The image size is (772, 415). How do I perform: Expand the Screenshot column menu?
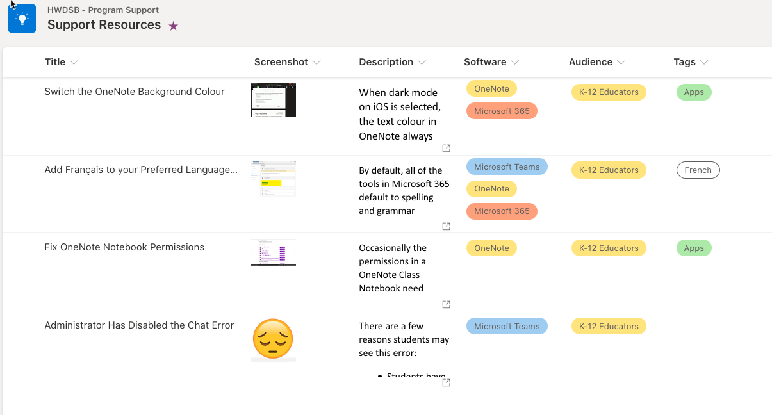(x=316, y=62)
